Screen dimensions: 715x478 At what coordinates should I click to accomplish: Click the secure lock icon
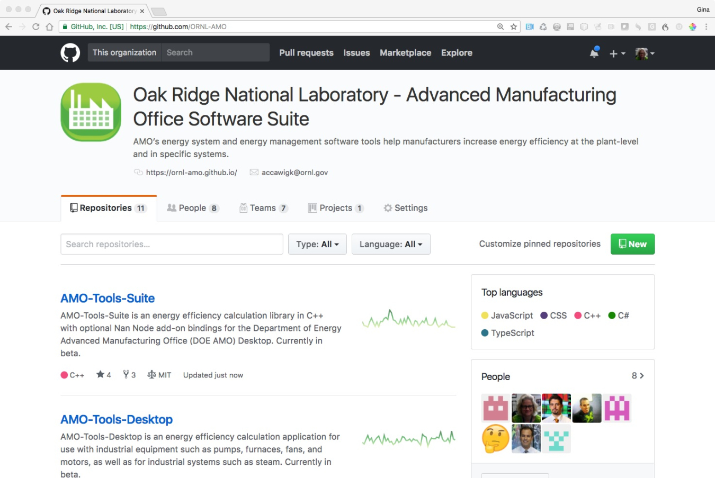(x=65, y=26)
